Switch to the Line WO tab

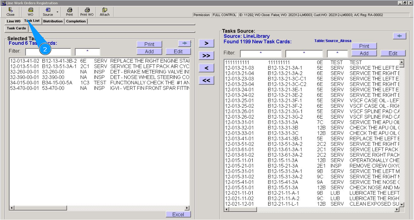coord(13,21)
